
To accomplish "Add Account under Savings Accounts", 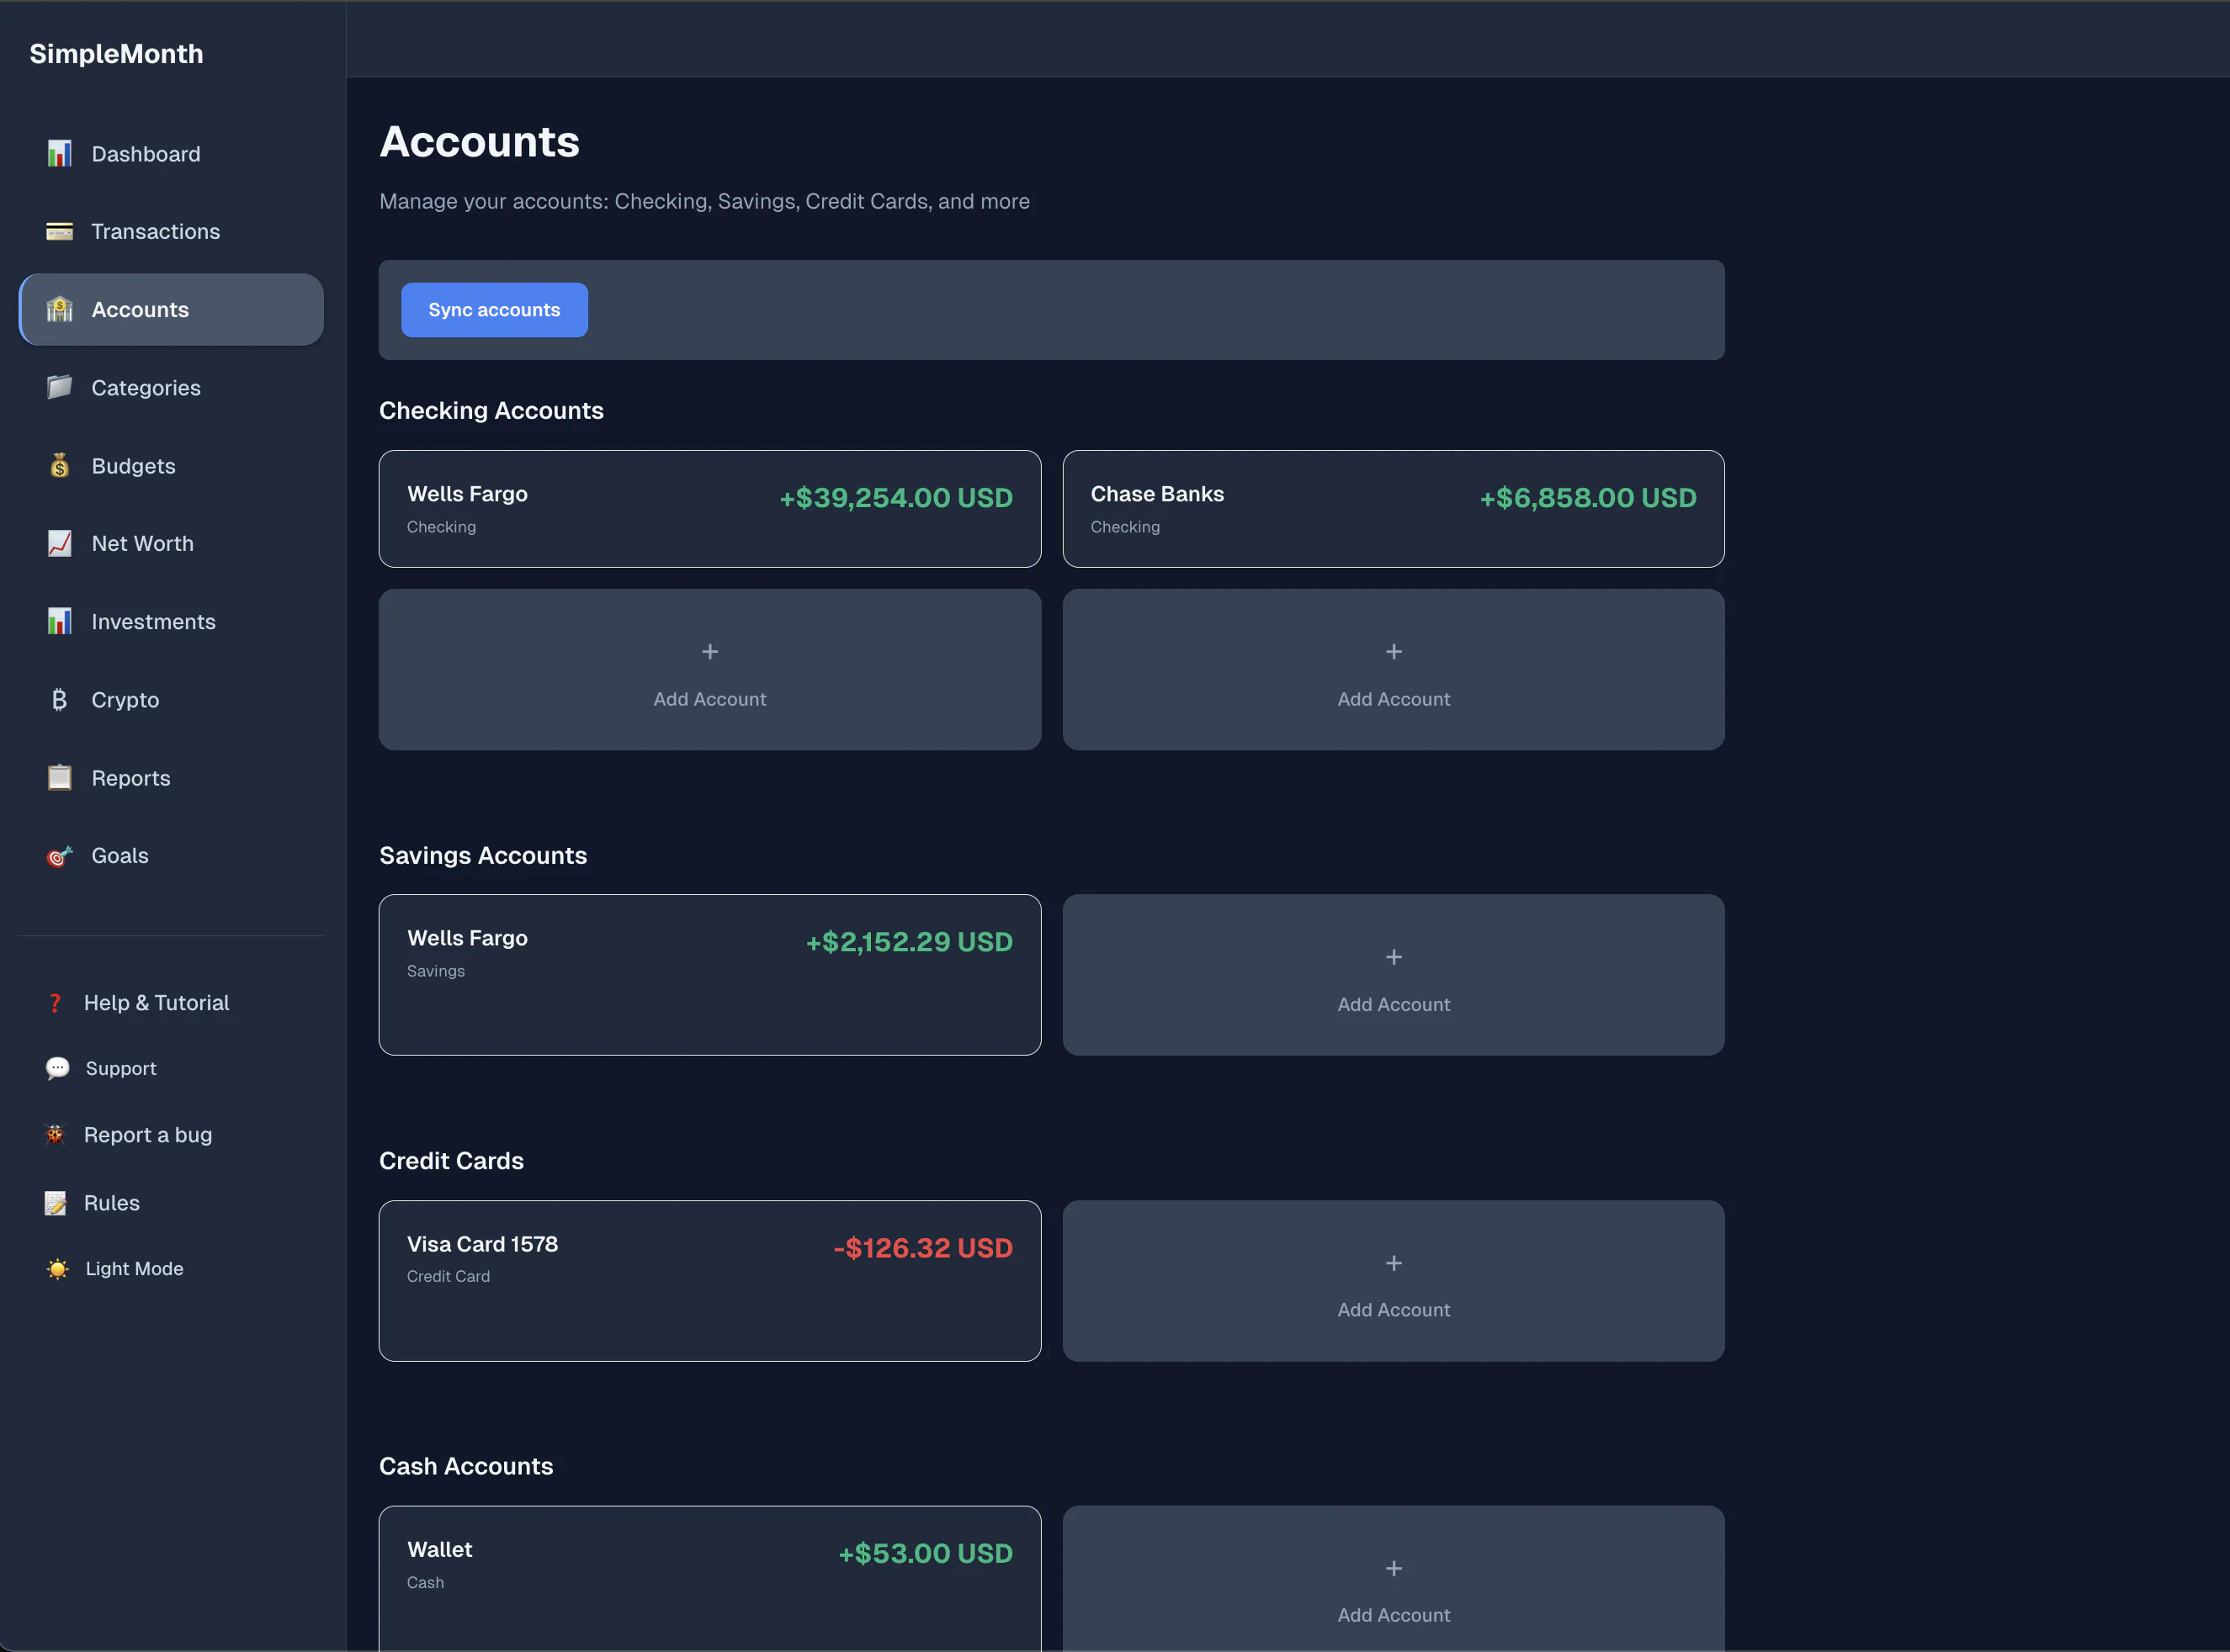I will [x=1393, y=975].
